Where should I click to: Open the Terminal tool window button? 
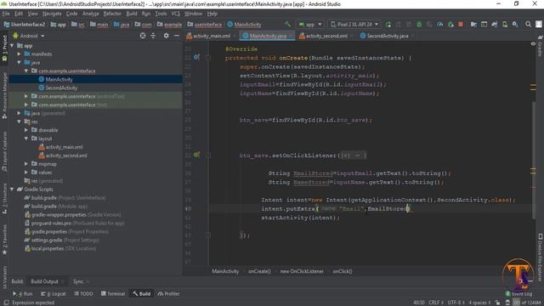pos(113,294)
